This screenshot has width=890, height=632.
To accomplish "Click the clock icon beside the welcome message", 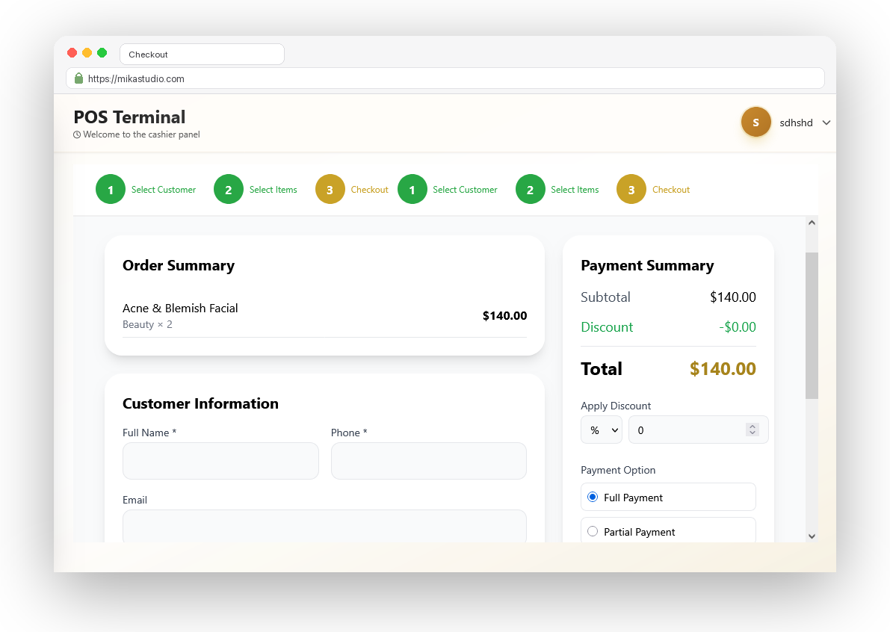I will coord(77,135).
